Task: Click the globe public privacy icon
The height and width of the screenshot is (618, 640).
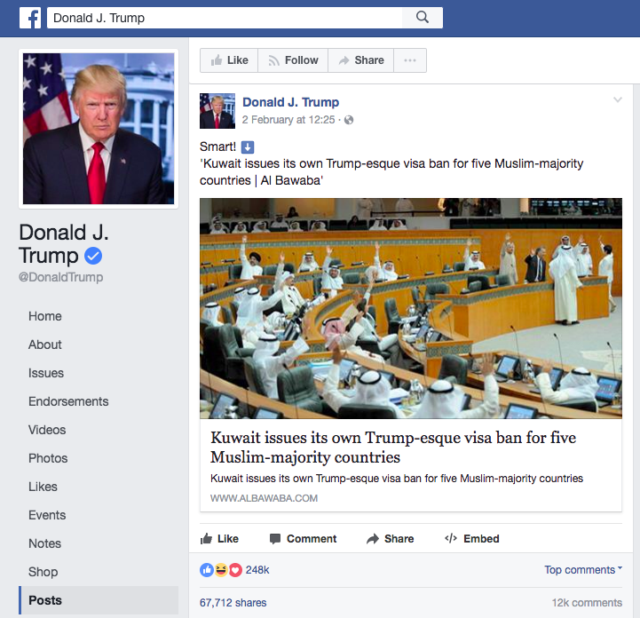Action: tap(349, 120)
